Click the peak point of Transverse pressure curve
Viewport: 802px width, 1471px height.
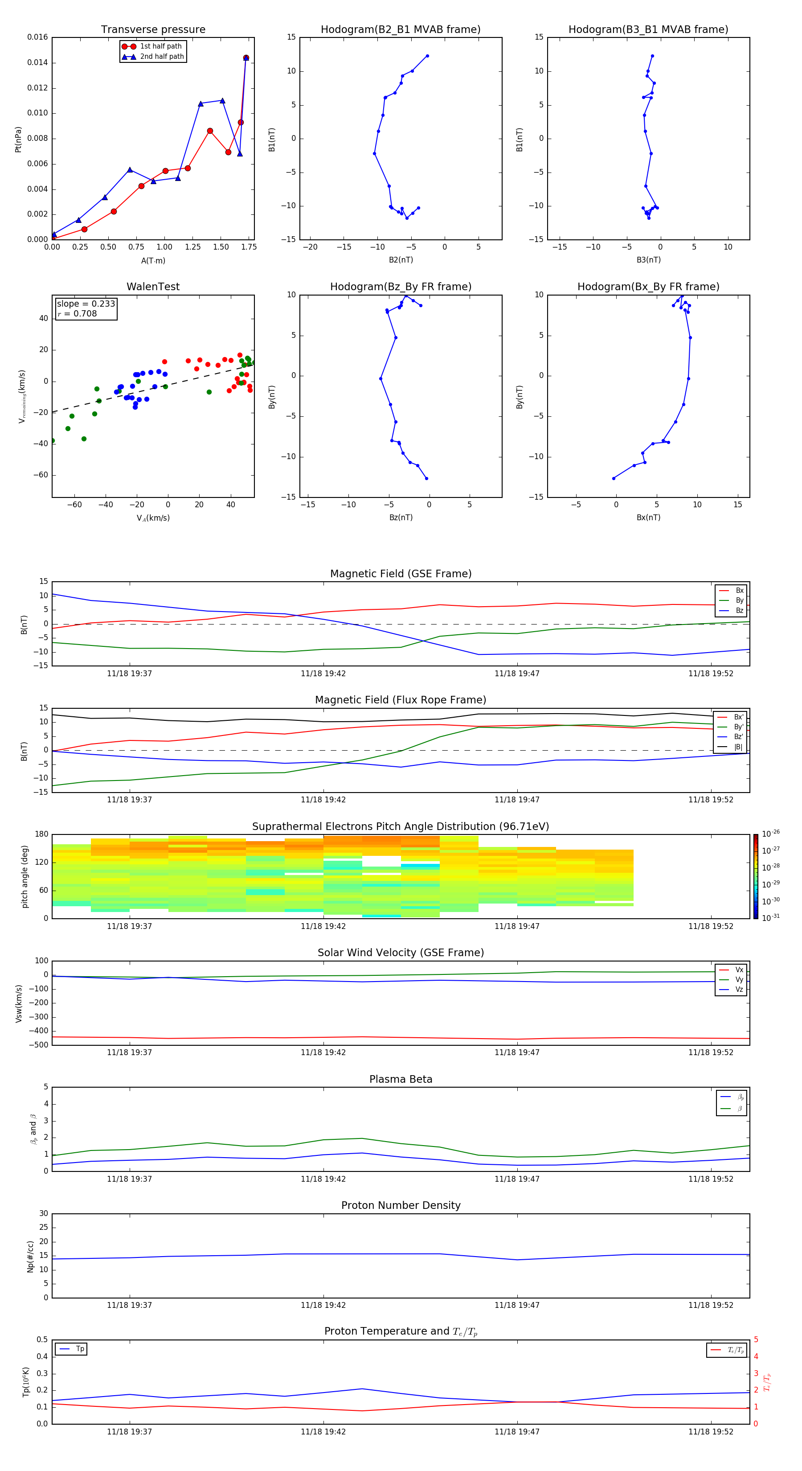246,58
